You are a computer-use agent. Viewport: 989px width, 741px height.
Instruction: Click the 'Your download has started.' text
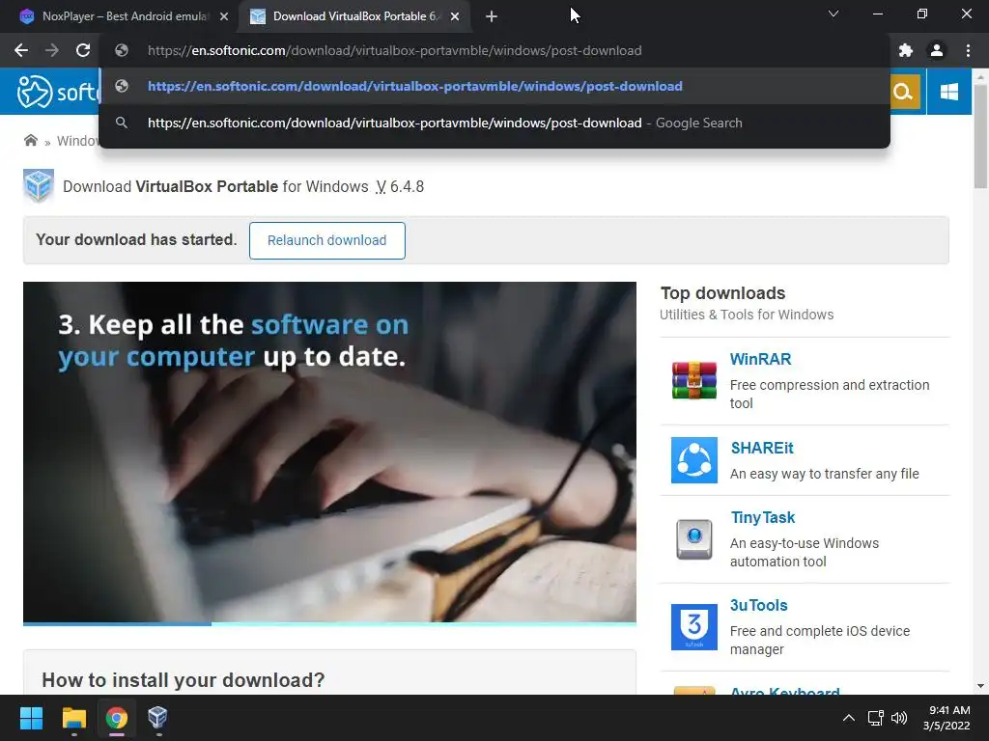(x=136, y=239)
